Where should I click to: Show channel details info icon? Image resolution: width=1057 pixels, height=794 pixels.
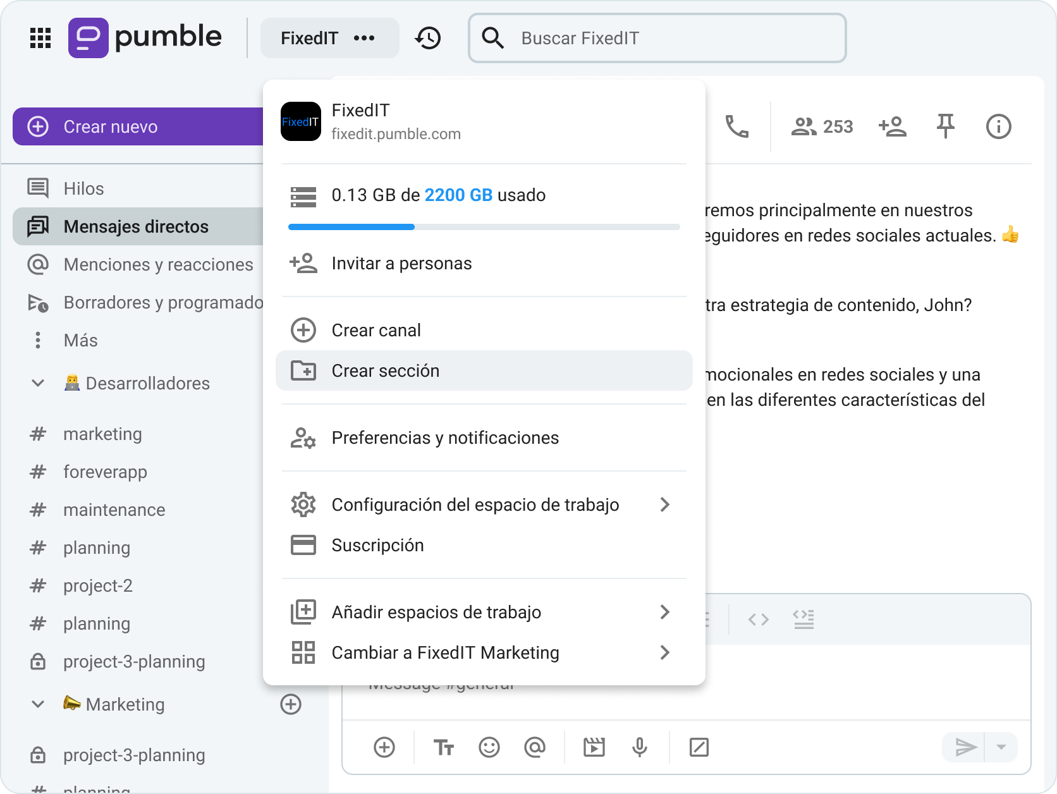coord(998,126)
